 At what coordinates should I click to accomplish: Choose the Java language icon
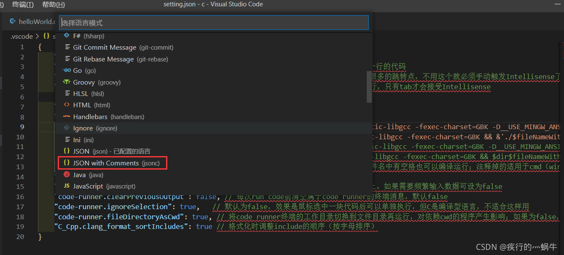point(66,175)
